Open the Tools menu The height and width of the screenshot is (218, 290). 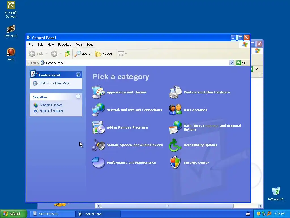pyautogui.click(x=79, y=45)
